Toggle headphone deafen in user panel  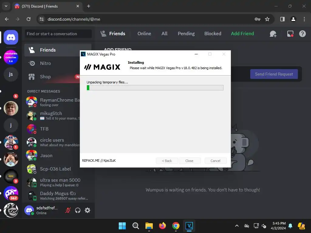pyautogui.click(x=77, y=210)
